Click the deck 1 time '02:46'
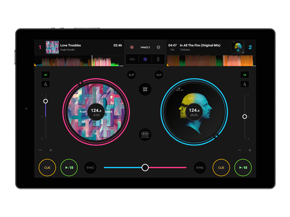Screen dimensions: 290x217 click(118, 45)
